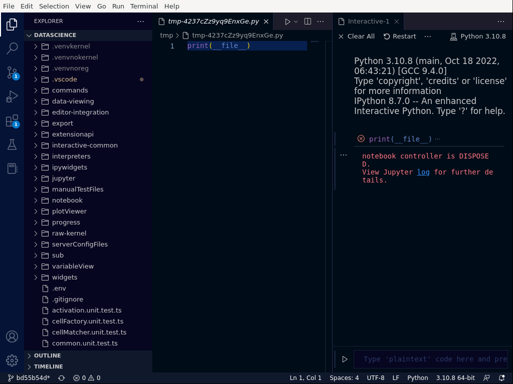The width and height of the screenshot is (513, 384).
Task: Expand collapsed cell code ellipsis after print(__file__)
Action: tap(437, 139)
